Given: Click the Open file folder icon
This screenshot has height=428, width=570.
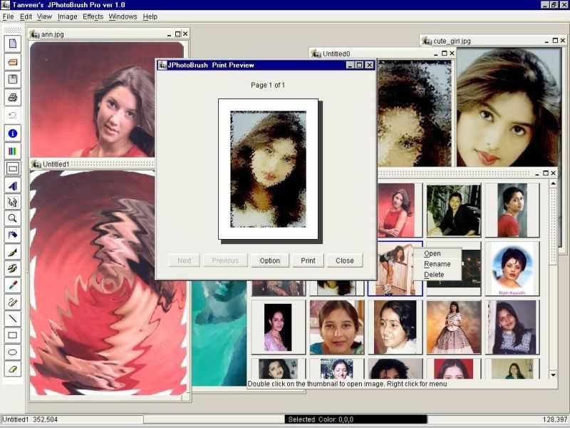Looking at the screenshot, I should (x=13, y=62).
